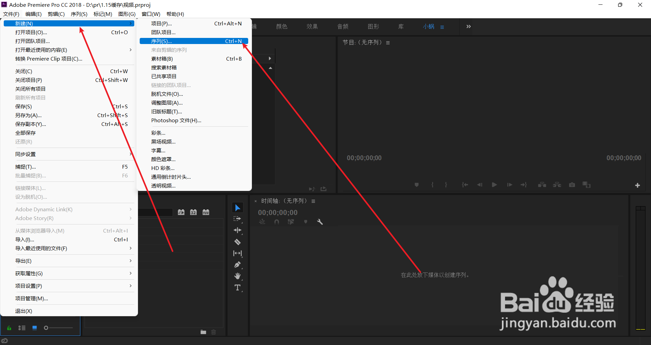Click the YUV effects filter badge

(x=206, y=212)
